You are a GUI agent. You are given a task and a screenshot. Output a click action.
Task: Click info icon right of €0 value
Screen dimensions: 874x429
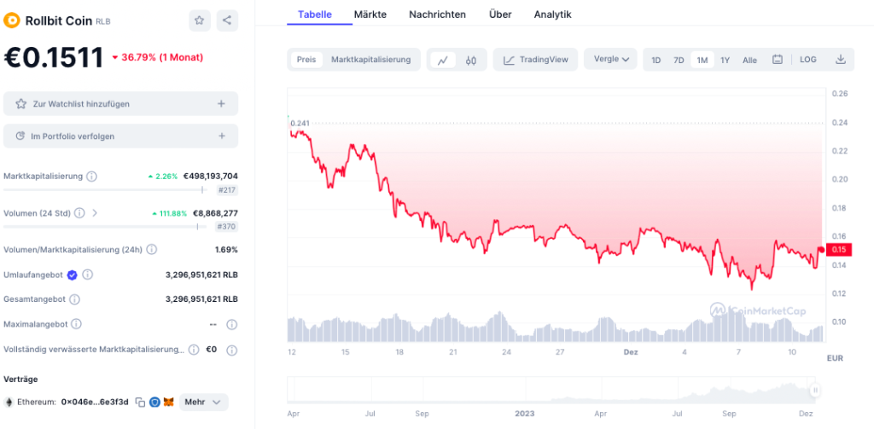tap(232, 350)
